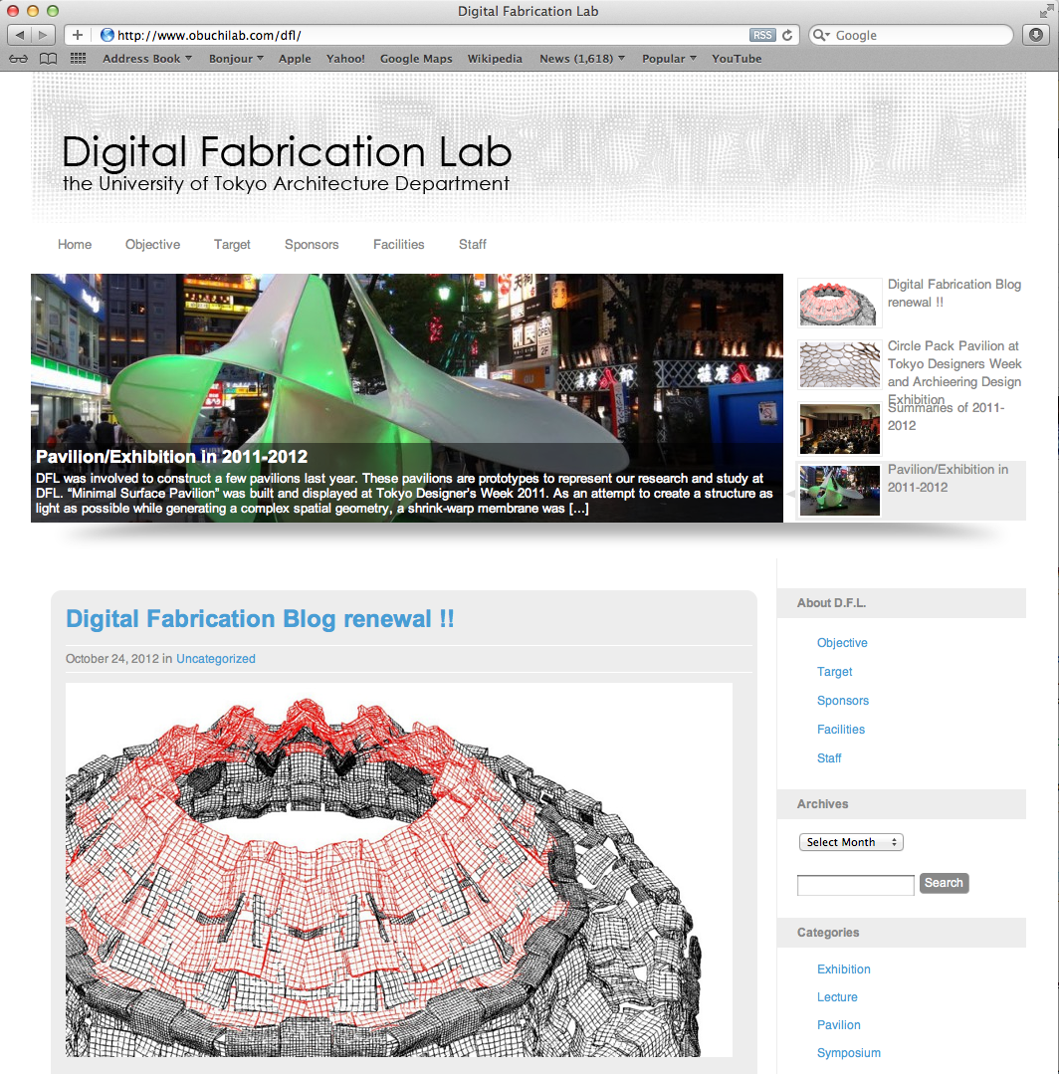Click the sidebar Staff link
1059x1074 pixels.
829,758
